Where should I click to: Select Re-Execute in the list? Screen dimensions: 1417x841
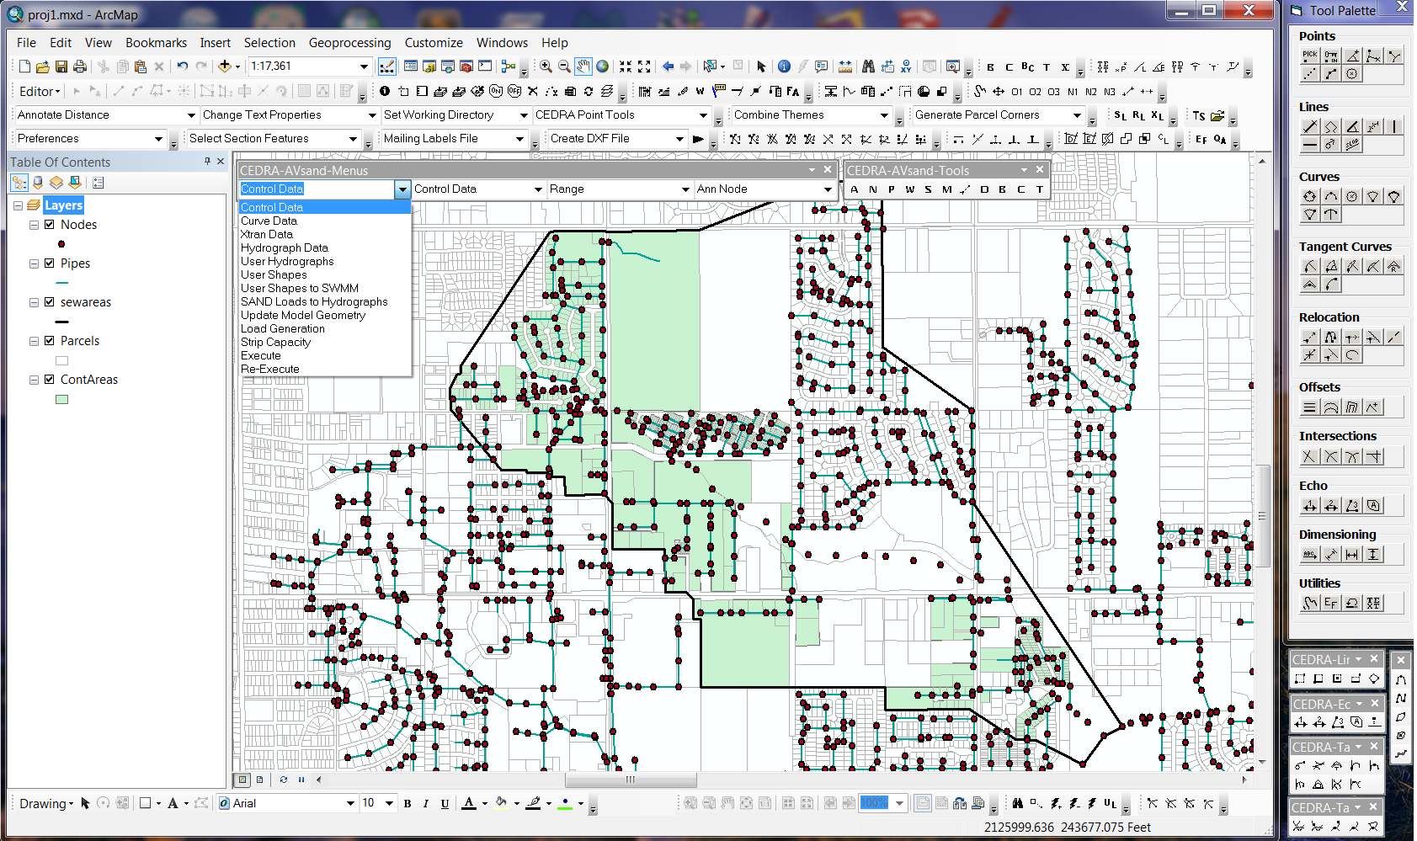click(270, 369)
